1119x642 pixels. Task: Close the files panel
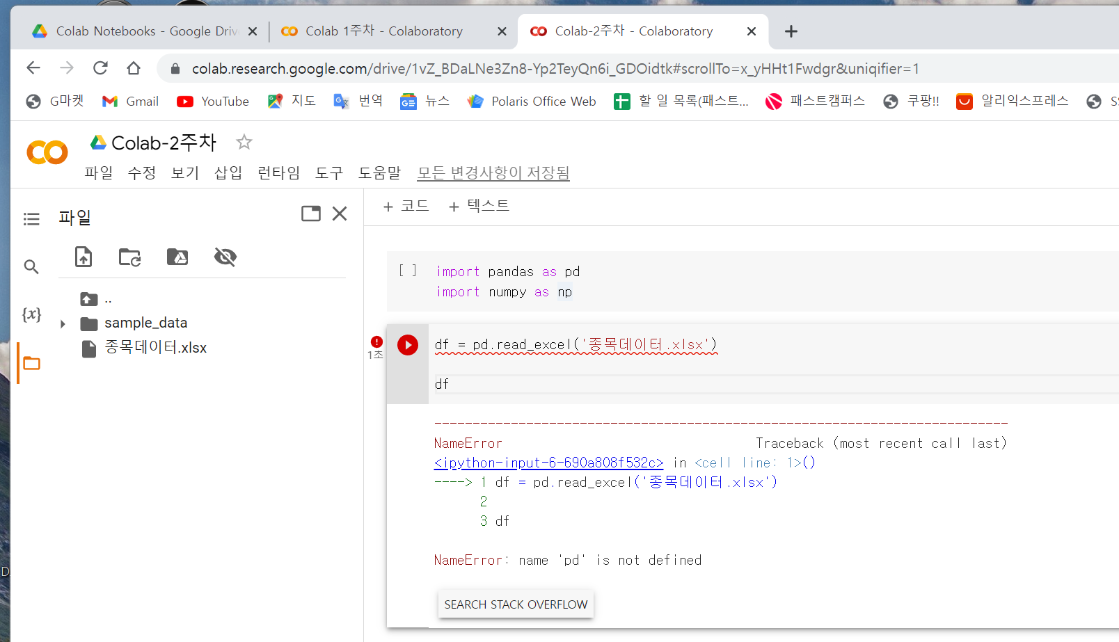340,214
